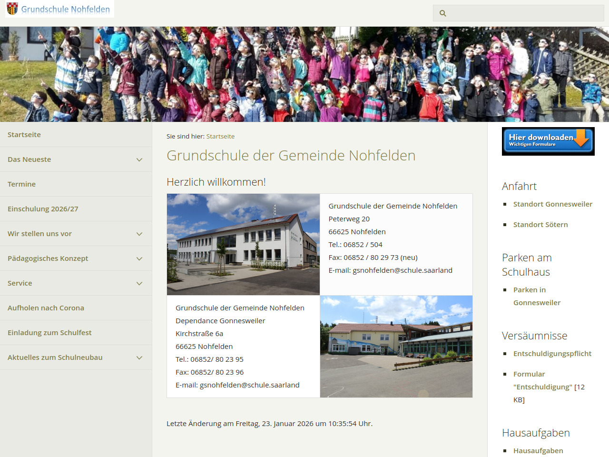Click the Nohfelden main school building photo
This screenshot has width=609, height=457.
coord(243,244)
